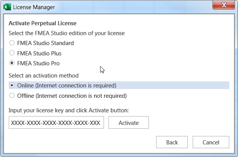Screen dimensions: 238x157
Task: Click the "Offline (Internet connection is not required)" text
Action: pos(72,95)
